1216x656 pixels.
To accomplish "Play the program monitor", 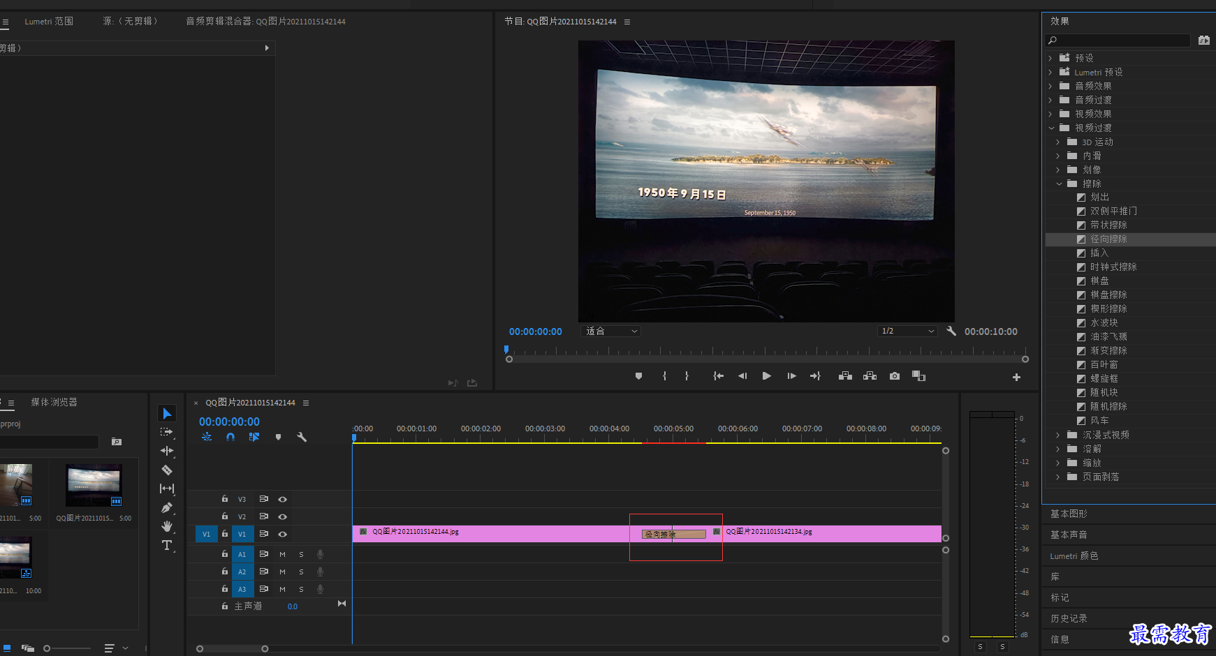I will pyautogui.click(x=767, y=376).
